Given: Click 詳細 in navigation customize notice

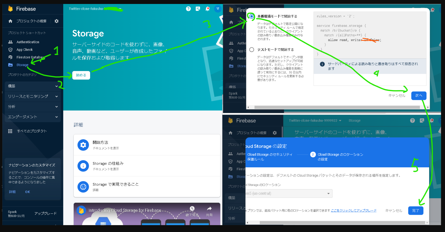Looking at the screenshot, I should tap(12, 192).
